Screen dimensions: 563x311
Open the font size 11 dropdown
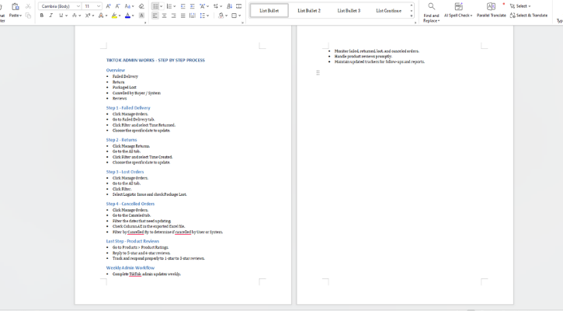pyautogui.click(x=99, y=6)
